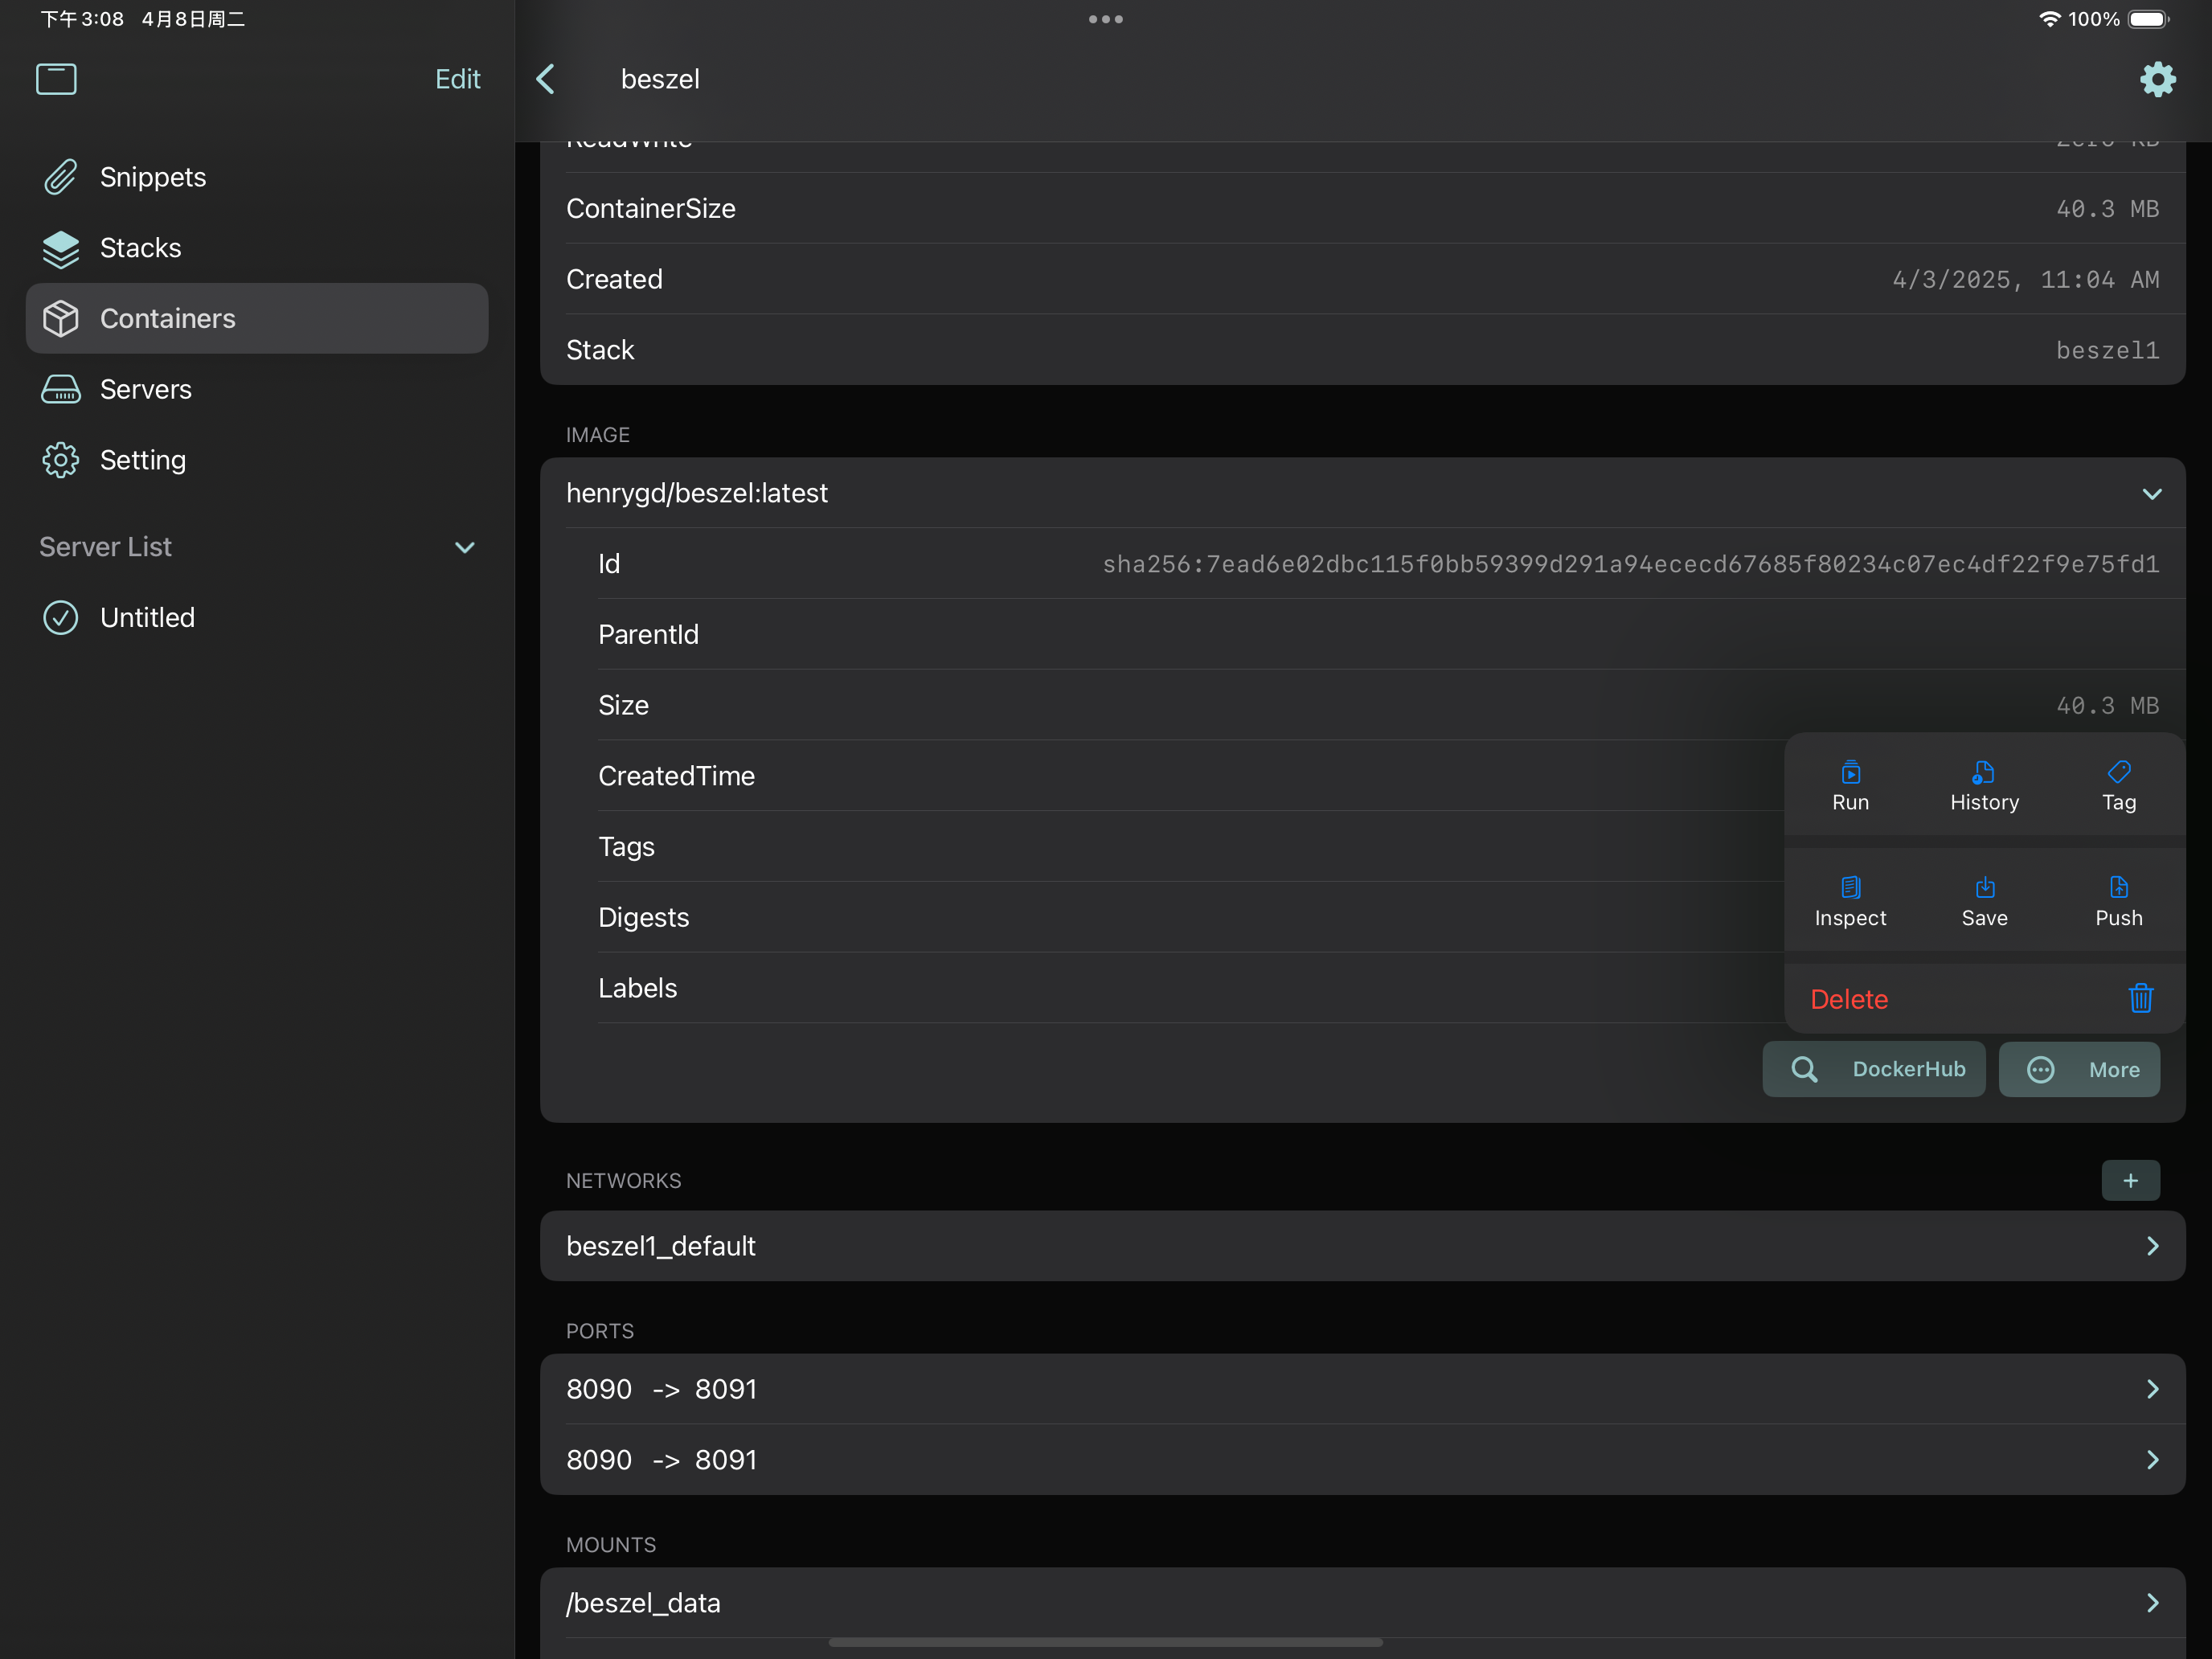Click the More button

pyautogui.click(x=2079, y=1069)
